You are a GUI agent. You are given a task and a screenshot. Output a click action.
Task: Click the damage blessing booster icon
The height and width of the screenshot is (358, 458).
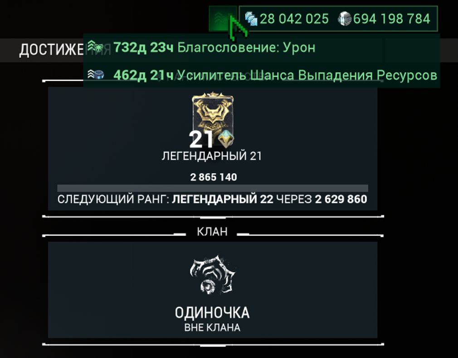click(x=96, y=46)
